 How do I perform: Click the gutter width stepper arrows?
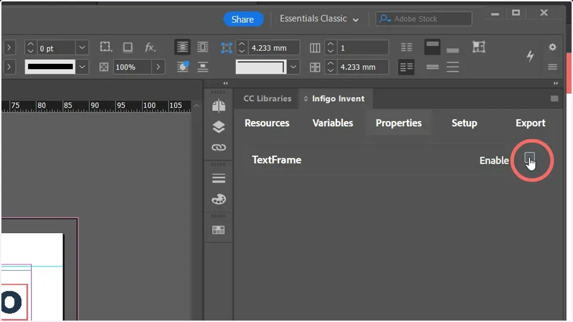[x=331, y=67]
